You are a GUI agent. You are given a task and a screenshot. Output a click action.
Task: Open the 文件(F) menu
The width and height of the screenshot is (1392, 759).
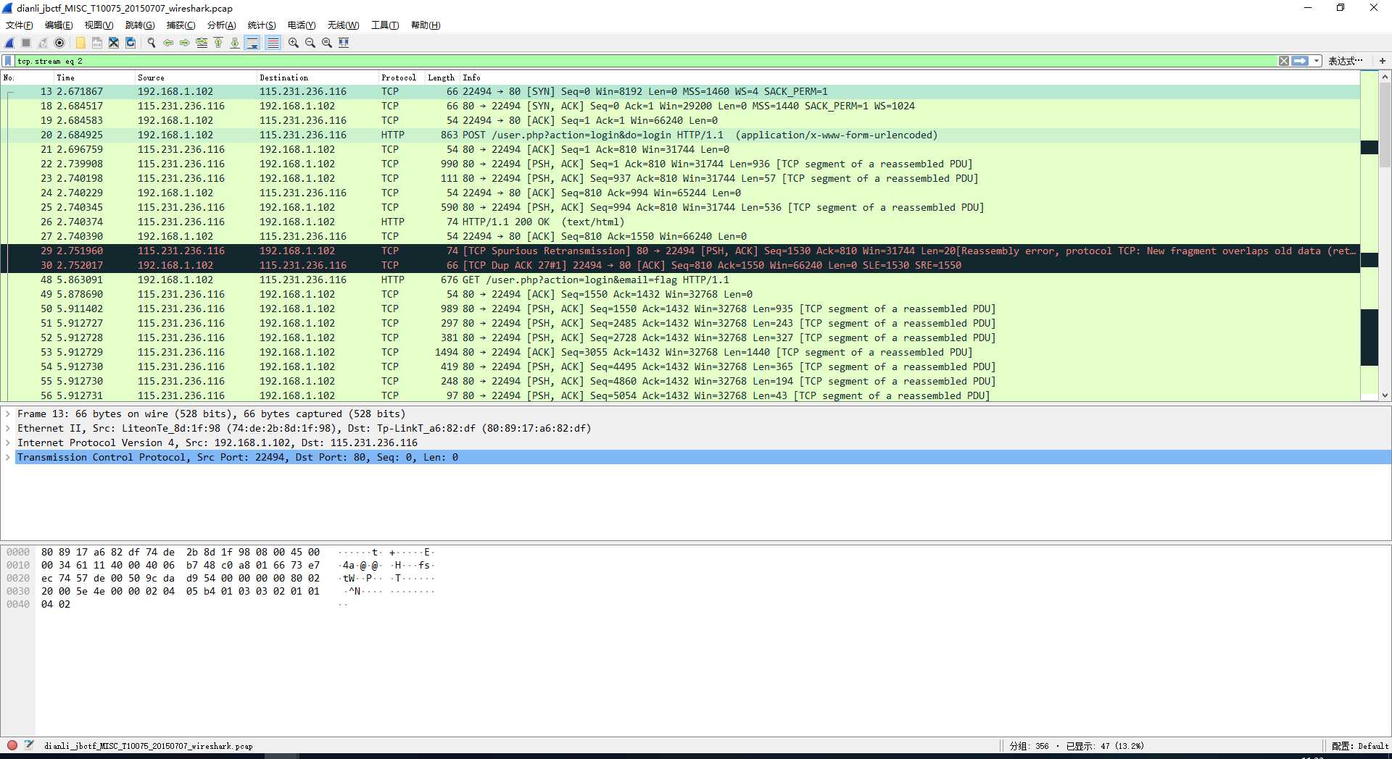coord(20,25)
